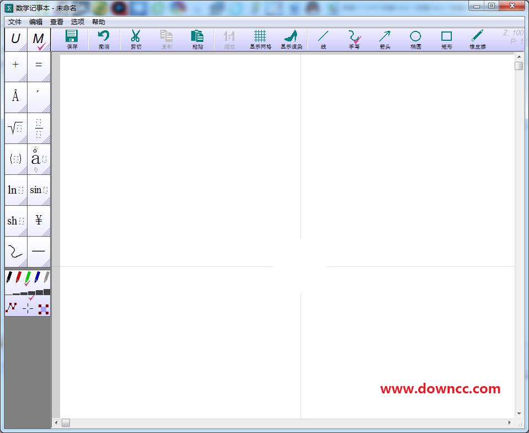529x433 pixels.
Task: Choose the red pen color
Action: (19, 277)
